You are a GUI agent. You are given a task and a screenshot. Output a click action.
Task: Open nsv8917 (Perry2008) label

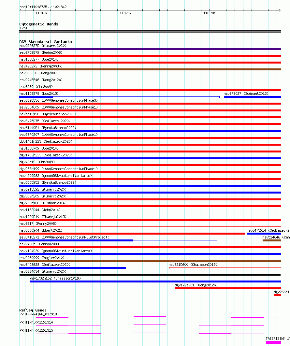pos(38,223)
